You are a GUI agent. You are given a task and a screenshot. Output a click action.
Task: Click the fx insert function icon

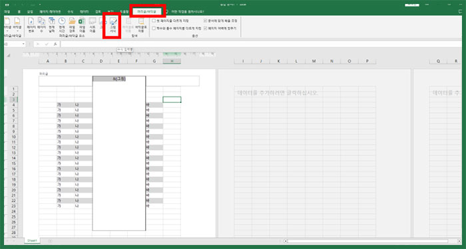coord(55,44)
